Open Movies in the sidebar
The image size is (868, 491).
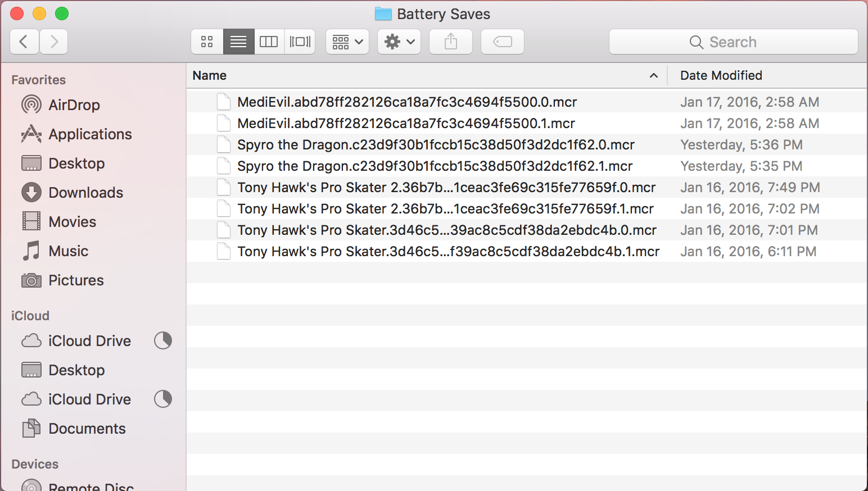(x=93, y=222)
